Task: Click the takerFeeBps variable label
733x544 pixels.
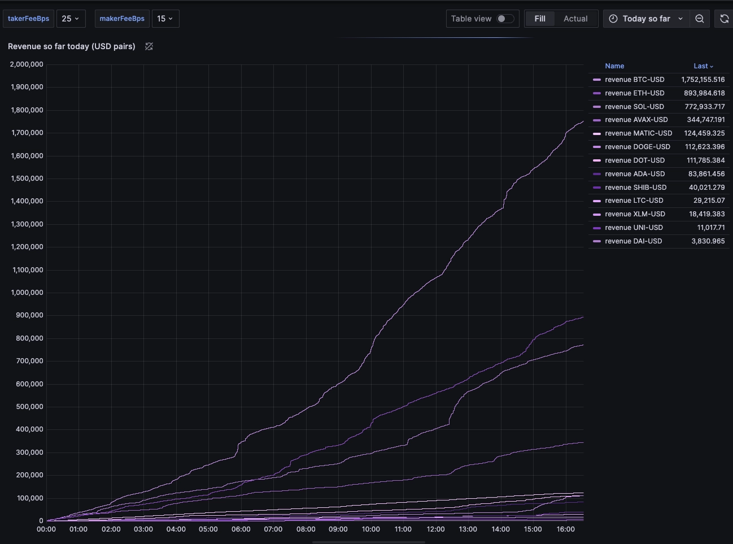Action: point(28,19)
